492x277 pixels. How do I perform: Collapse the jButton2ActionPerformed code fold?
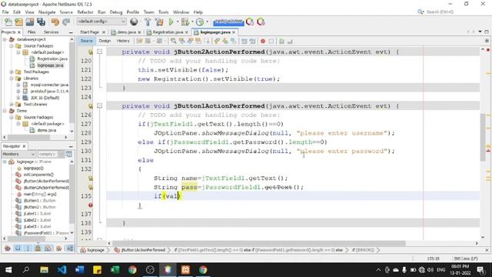99,52
